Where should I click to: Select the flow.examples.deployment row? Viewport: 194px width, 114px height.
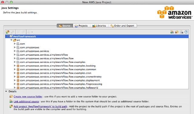pyautogui.click(x=97, y=80)
